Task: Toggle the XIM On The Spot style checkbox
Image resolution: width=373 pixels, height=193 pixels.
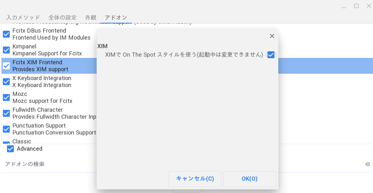Action: pyautogui.click(x=271, y=55)
